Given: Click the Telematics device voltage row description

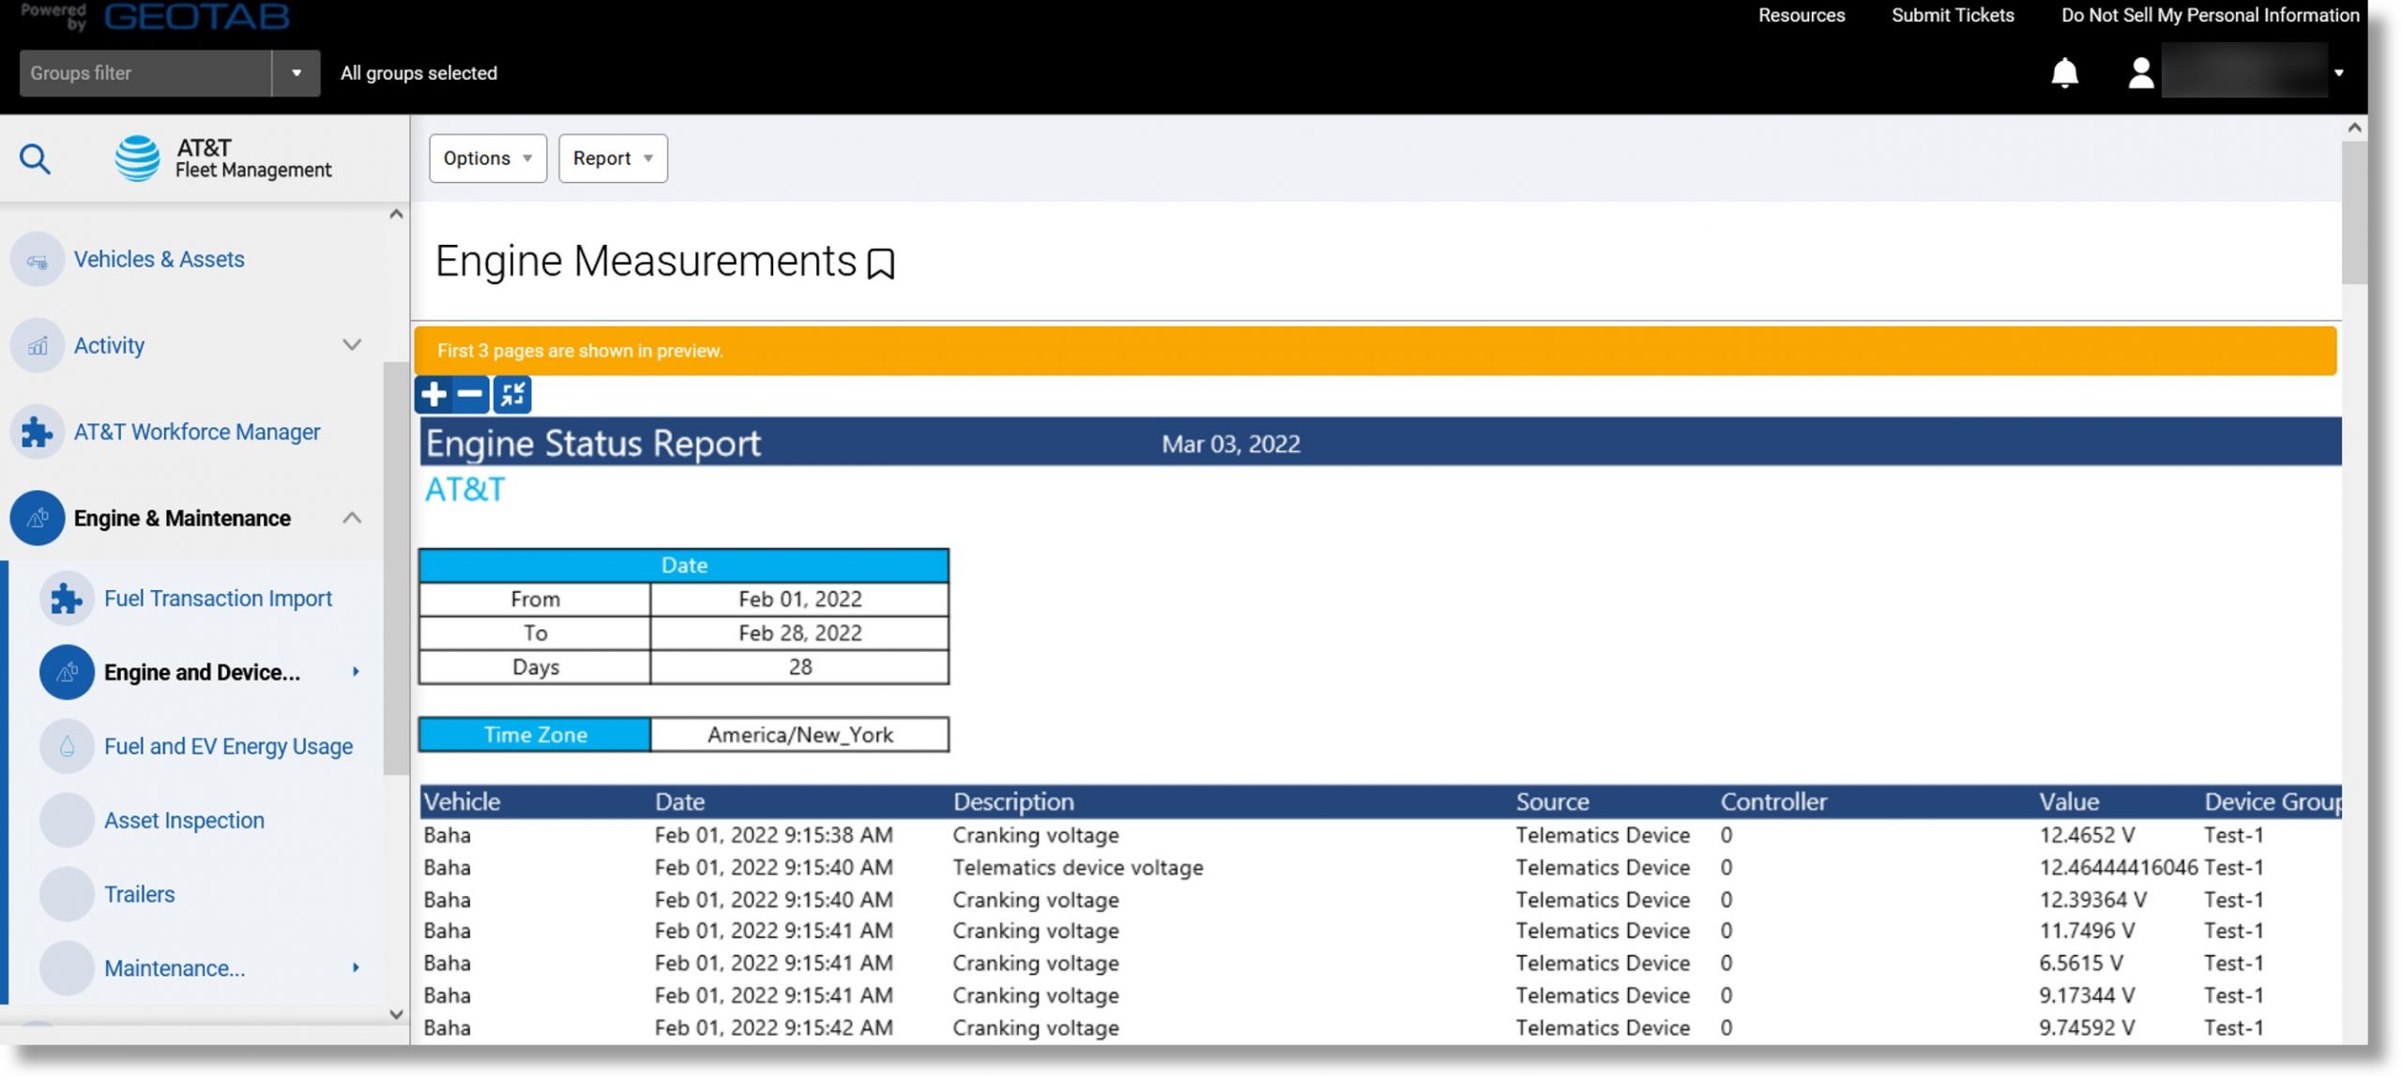Looking at the screenshot, I should click(1077, 867).
